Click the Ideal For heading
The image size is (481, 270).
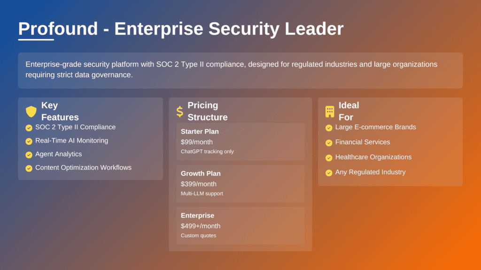pyautogui.click(x=349, y=112)
